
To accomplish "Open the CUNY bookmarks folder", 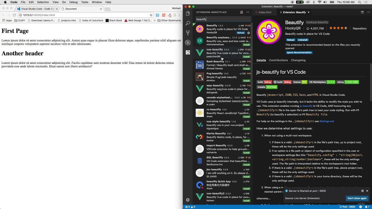I will [19, 21].
